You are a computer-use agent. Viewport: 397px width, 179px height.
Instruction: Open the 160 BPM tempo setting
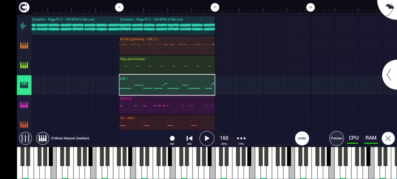pyautogui.click(x=224, y=139)
